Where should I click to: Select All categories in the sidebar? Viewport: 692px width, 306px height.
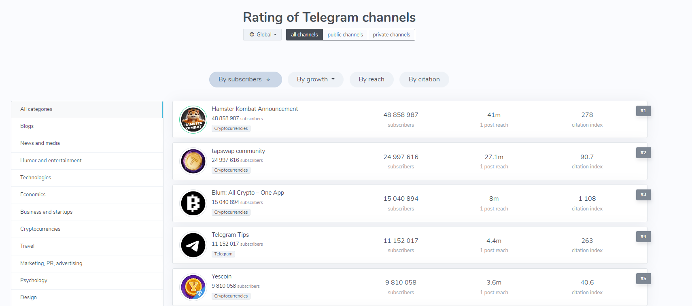tap(87, 109)
